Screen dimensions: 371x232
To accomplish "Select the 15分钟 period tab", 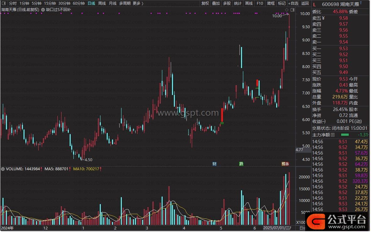I will click(50, 3).
